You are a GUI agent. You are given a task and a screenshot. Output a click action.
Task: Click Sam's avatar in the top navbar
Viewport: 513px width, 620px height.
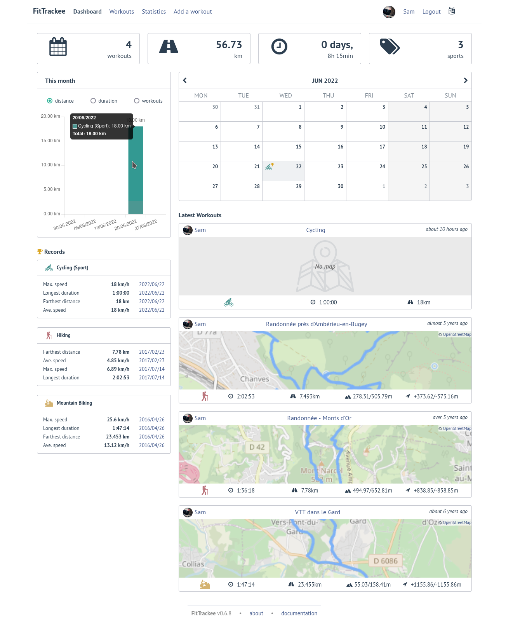[x=389, y=12]
